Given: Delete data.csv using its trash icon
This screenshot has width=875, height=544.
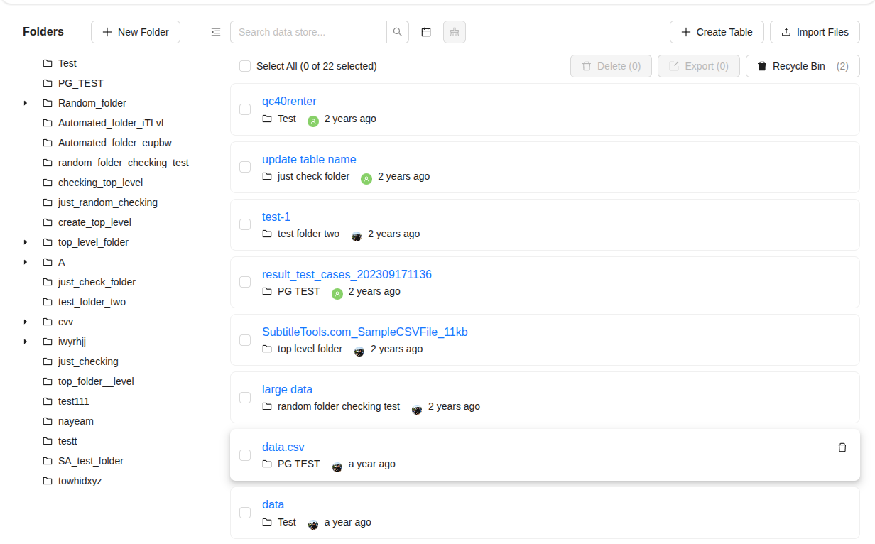Looking at the screenshot, I should click(842, 447).
